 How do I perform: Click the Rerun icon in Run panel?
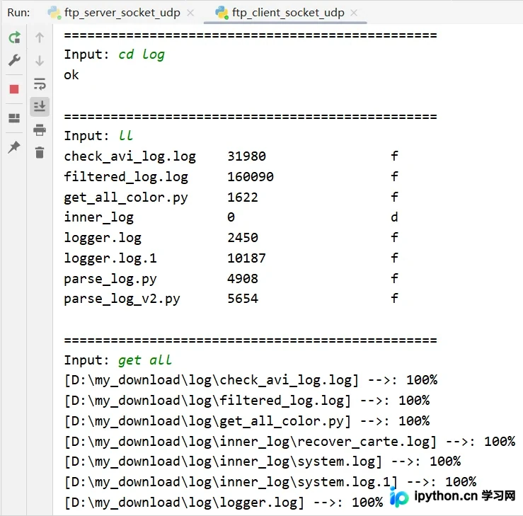pos(14,38)
